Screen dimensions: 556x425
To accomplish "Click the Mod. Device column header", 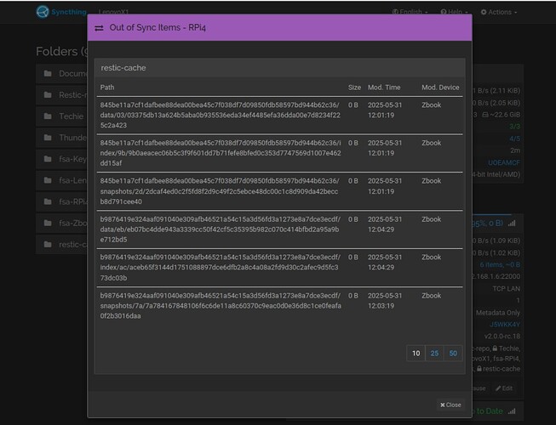I will tap(440, 88).
